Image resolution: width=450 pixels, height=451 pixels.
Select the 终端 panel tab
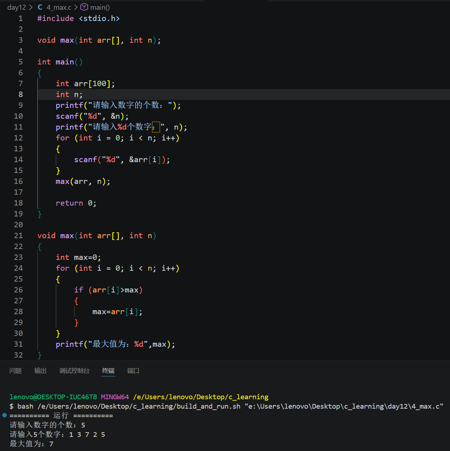tap(108, 371)
